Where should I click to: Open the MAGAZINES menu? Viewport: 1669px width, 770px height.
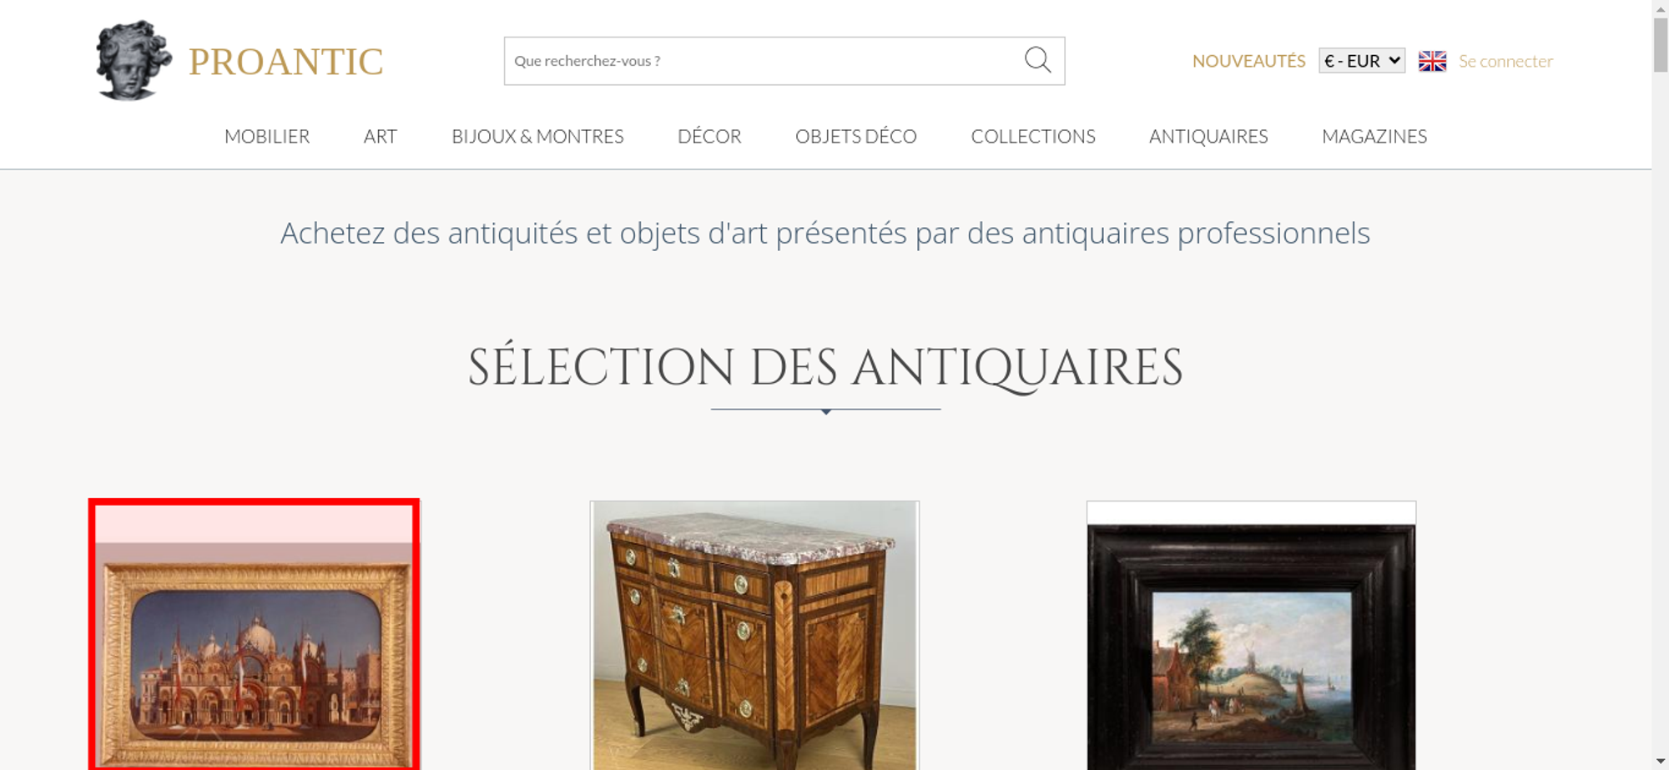coord(1374,136)
